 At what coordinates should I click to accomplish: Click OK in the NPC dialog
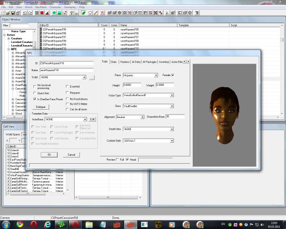click(x=49, y=155)
